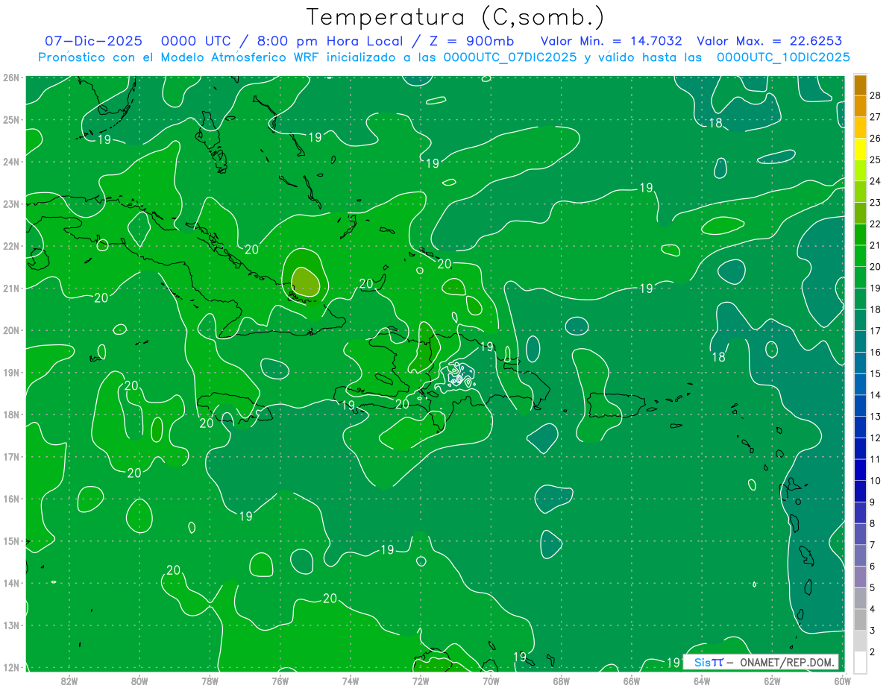Click the '80W' longitude axis label

click(139, 680)
